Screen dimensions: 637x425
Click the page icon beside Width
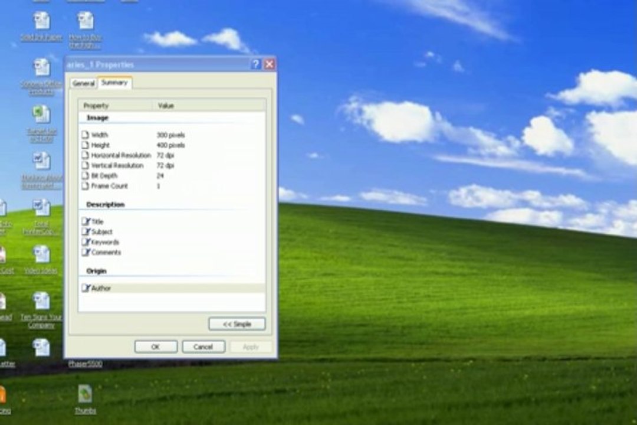[85, 135]
